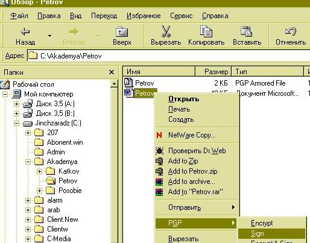Expand the Client.New folder node

(x=28, y=219)
